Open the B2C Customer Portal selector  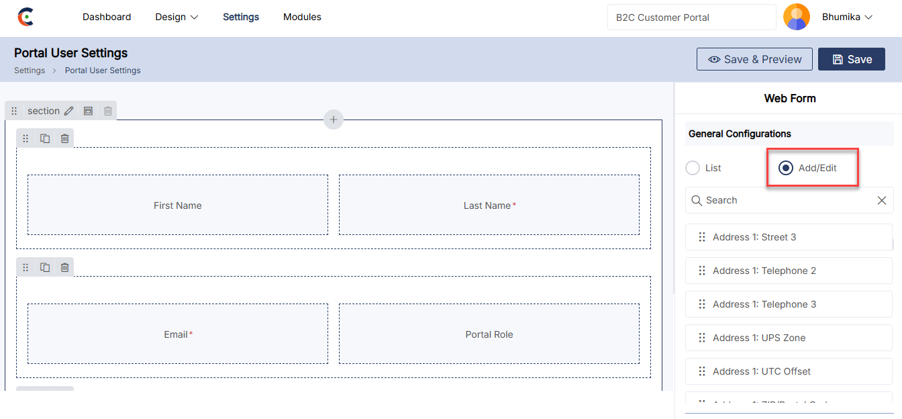pyautogui.click(x=691, y=17)
